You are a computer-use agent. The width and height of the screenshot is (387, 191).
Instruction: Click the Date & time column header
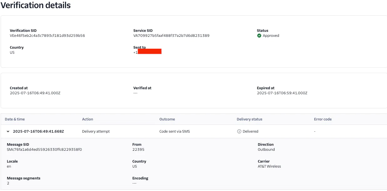coord(15,119)
